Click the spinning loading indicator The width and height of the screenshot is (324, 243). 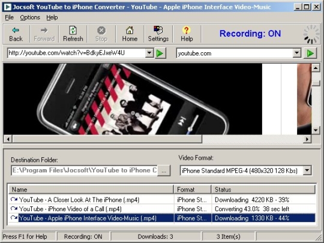point(311,34)
